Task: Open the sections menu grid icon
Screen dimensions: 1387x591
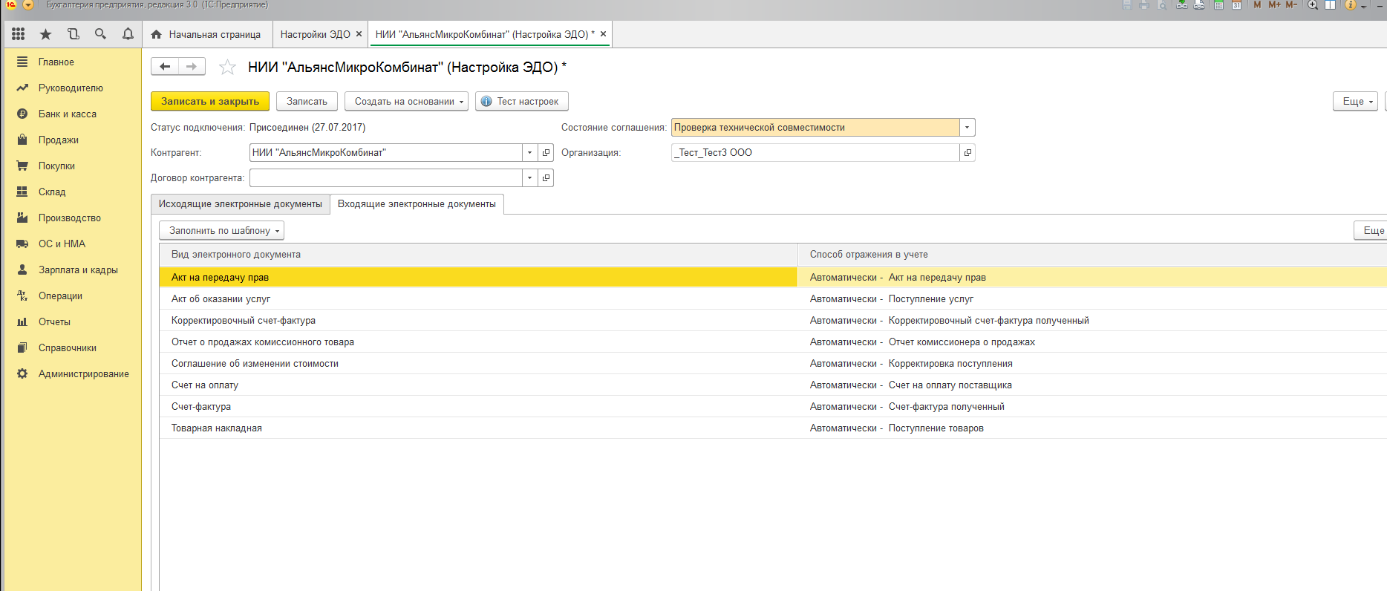Action: [x=19, y=34]
